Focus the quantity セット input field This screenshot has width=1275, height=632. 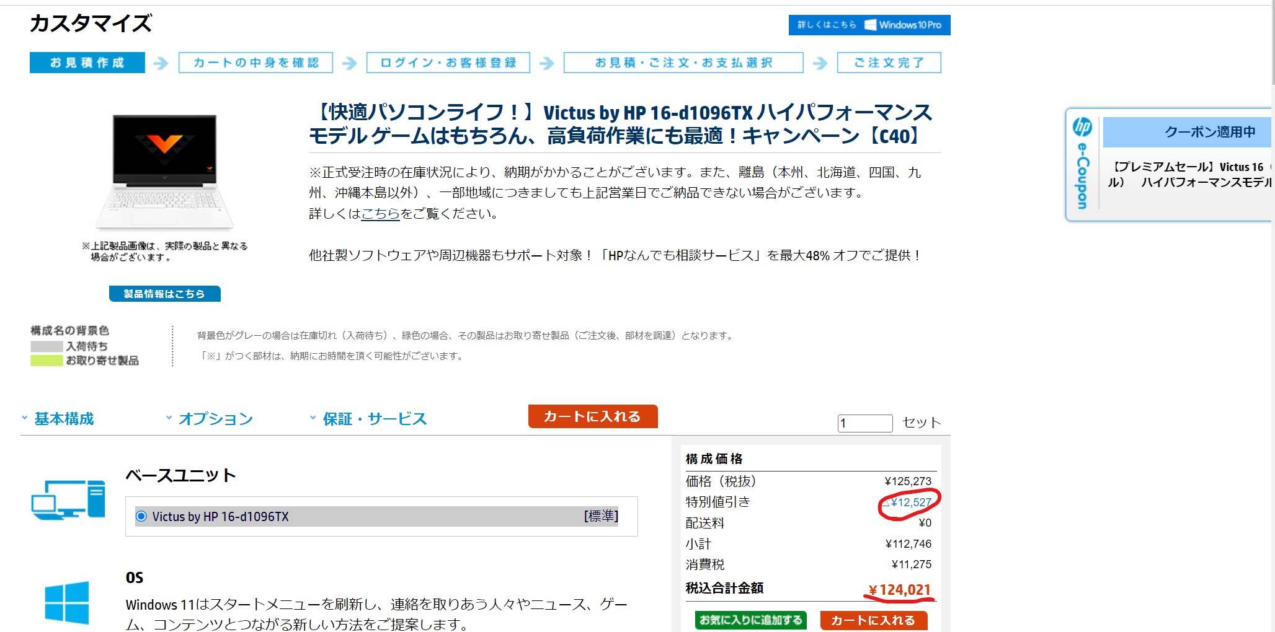(x=865, y=423)
